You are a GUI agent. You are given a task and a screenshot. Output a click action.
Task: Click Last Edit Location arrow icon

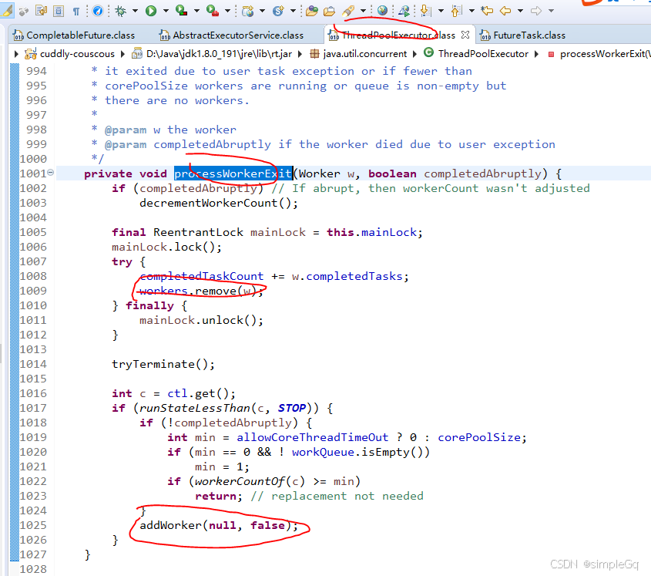point(487,11)
